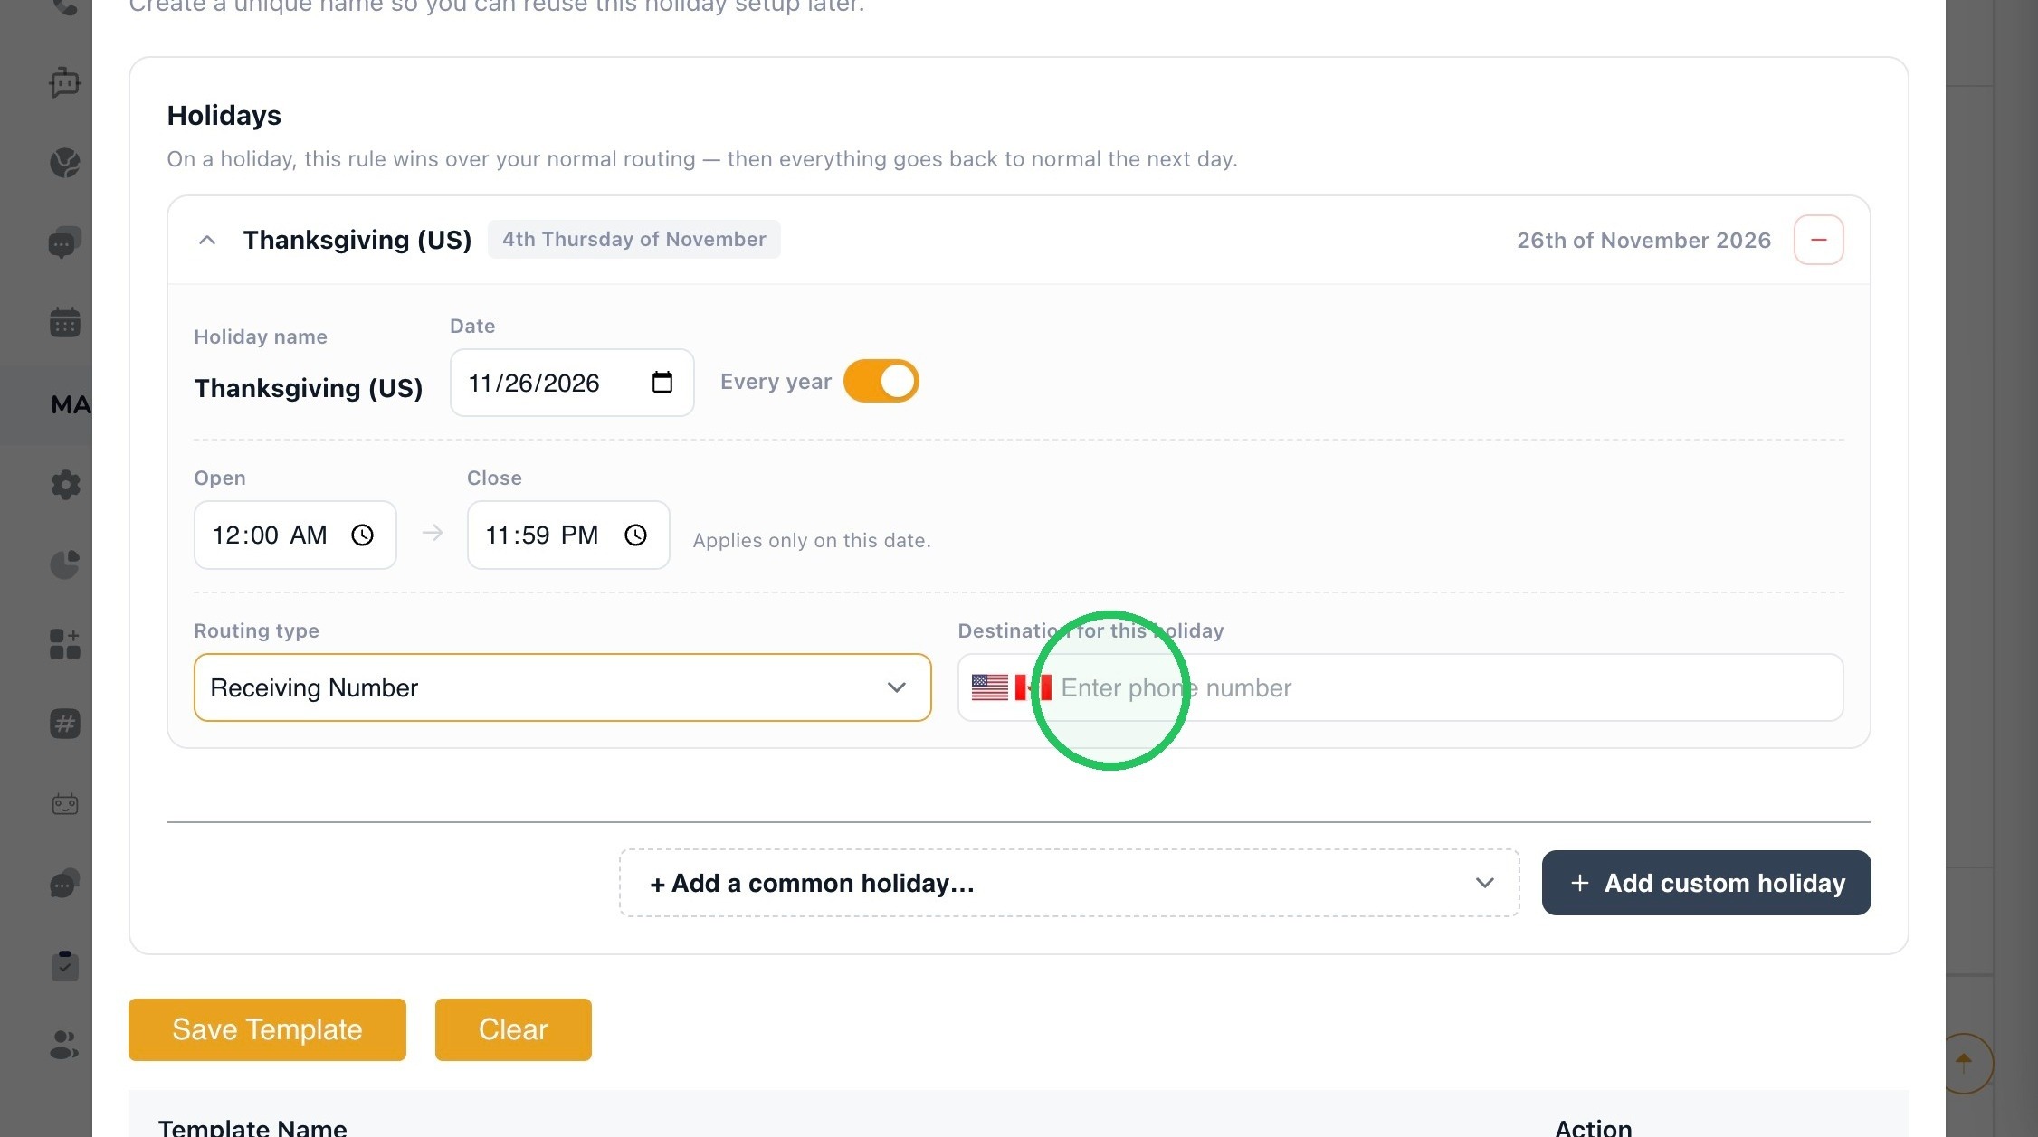Open the Routing type Receiving Number dropdown
The image size is (2038, 1137).
[x=562, y=687]
